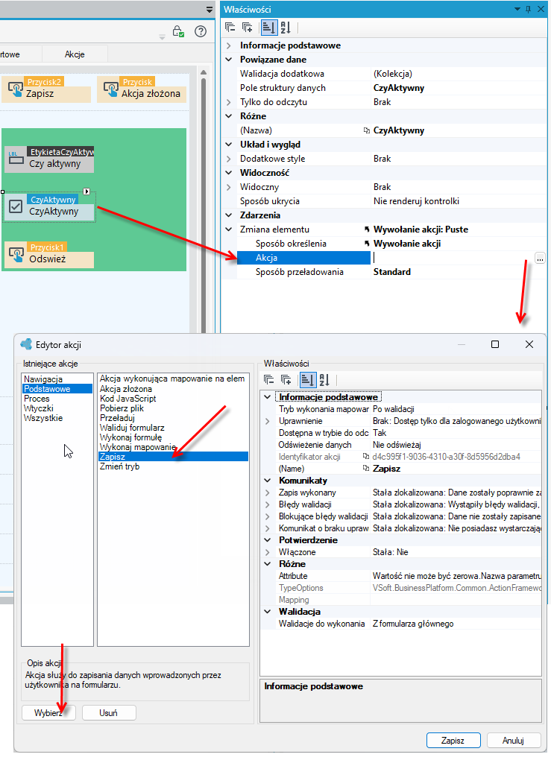Viewport: 551px width, 763px height.
Task: Click the lock icon in the designer toolbar
Action: (178, 31)
